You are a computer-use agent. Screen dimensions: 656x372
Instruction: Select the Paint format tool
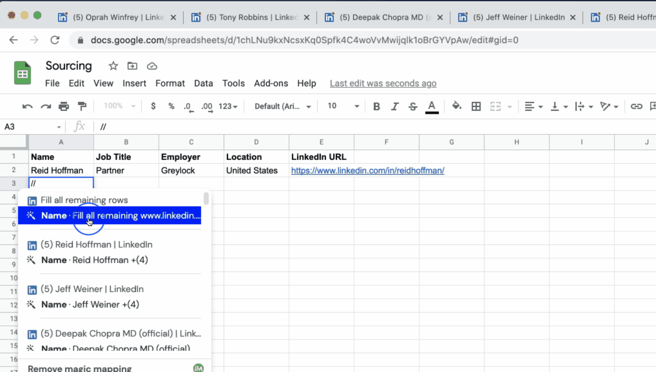(82, 106)
